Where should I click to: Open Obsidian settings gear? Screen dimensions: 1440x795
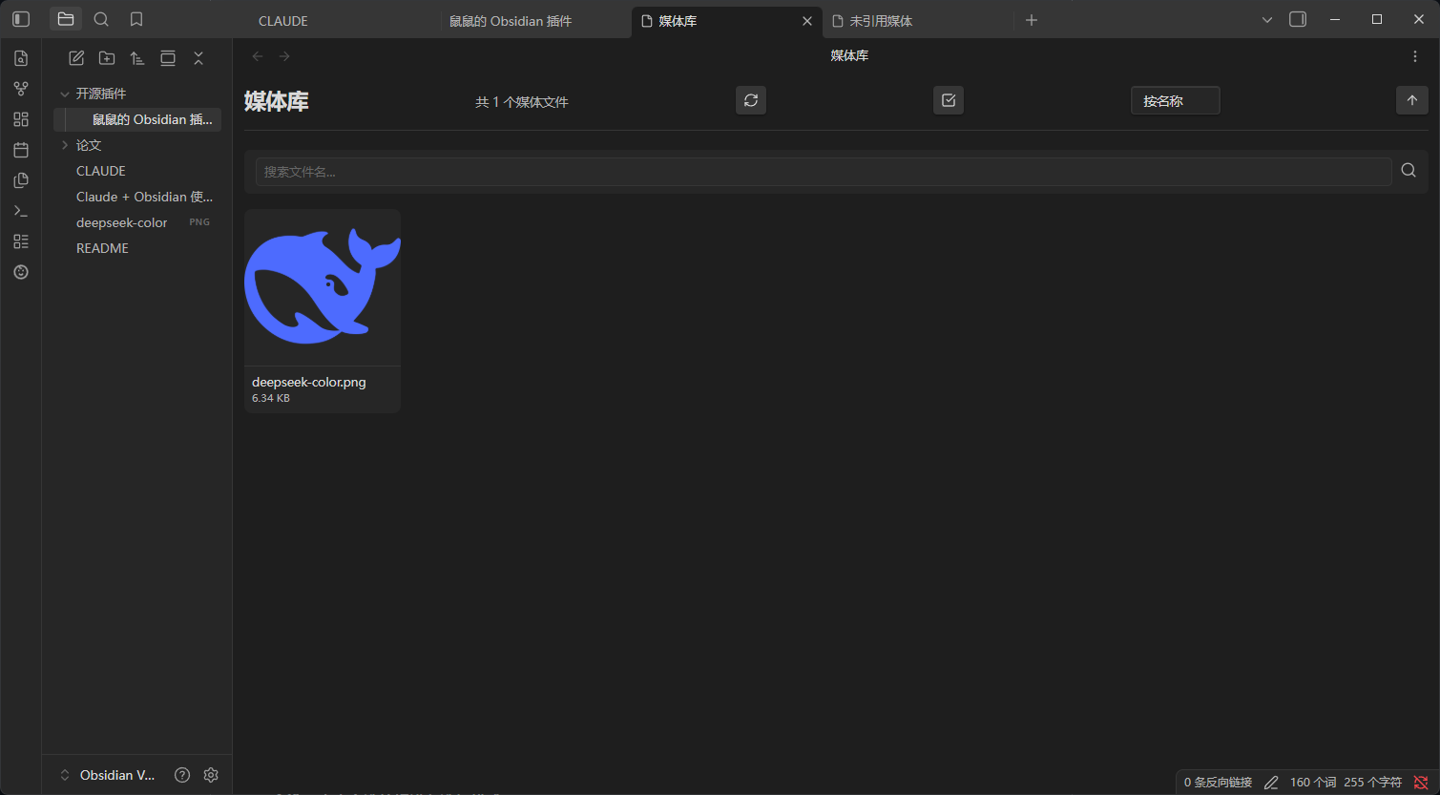[x=211, y=775]
